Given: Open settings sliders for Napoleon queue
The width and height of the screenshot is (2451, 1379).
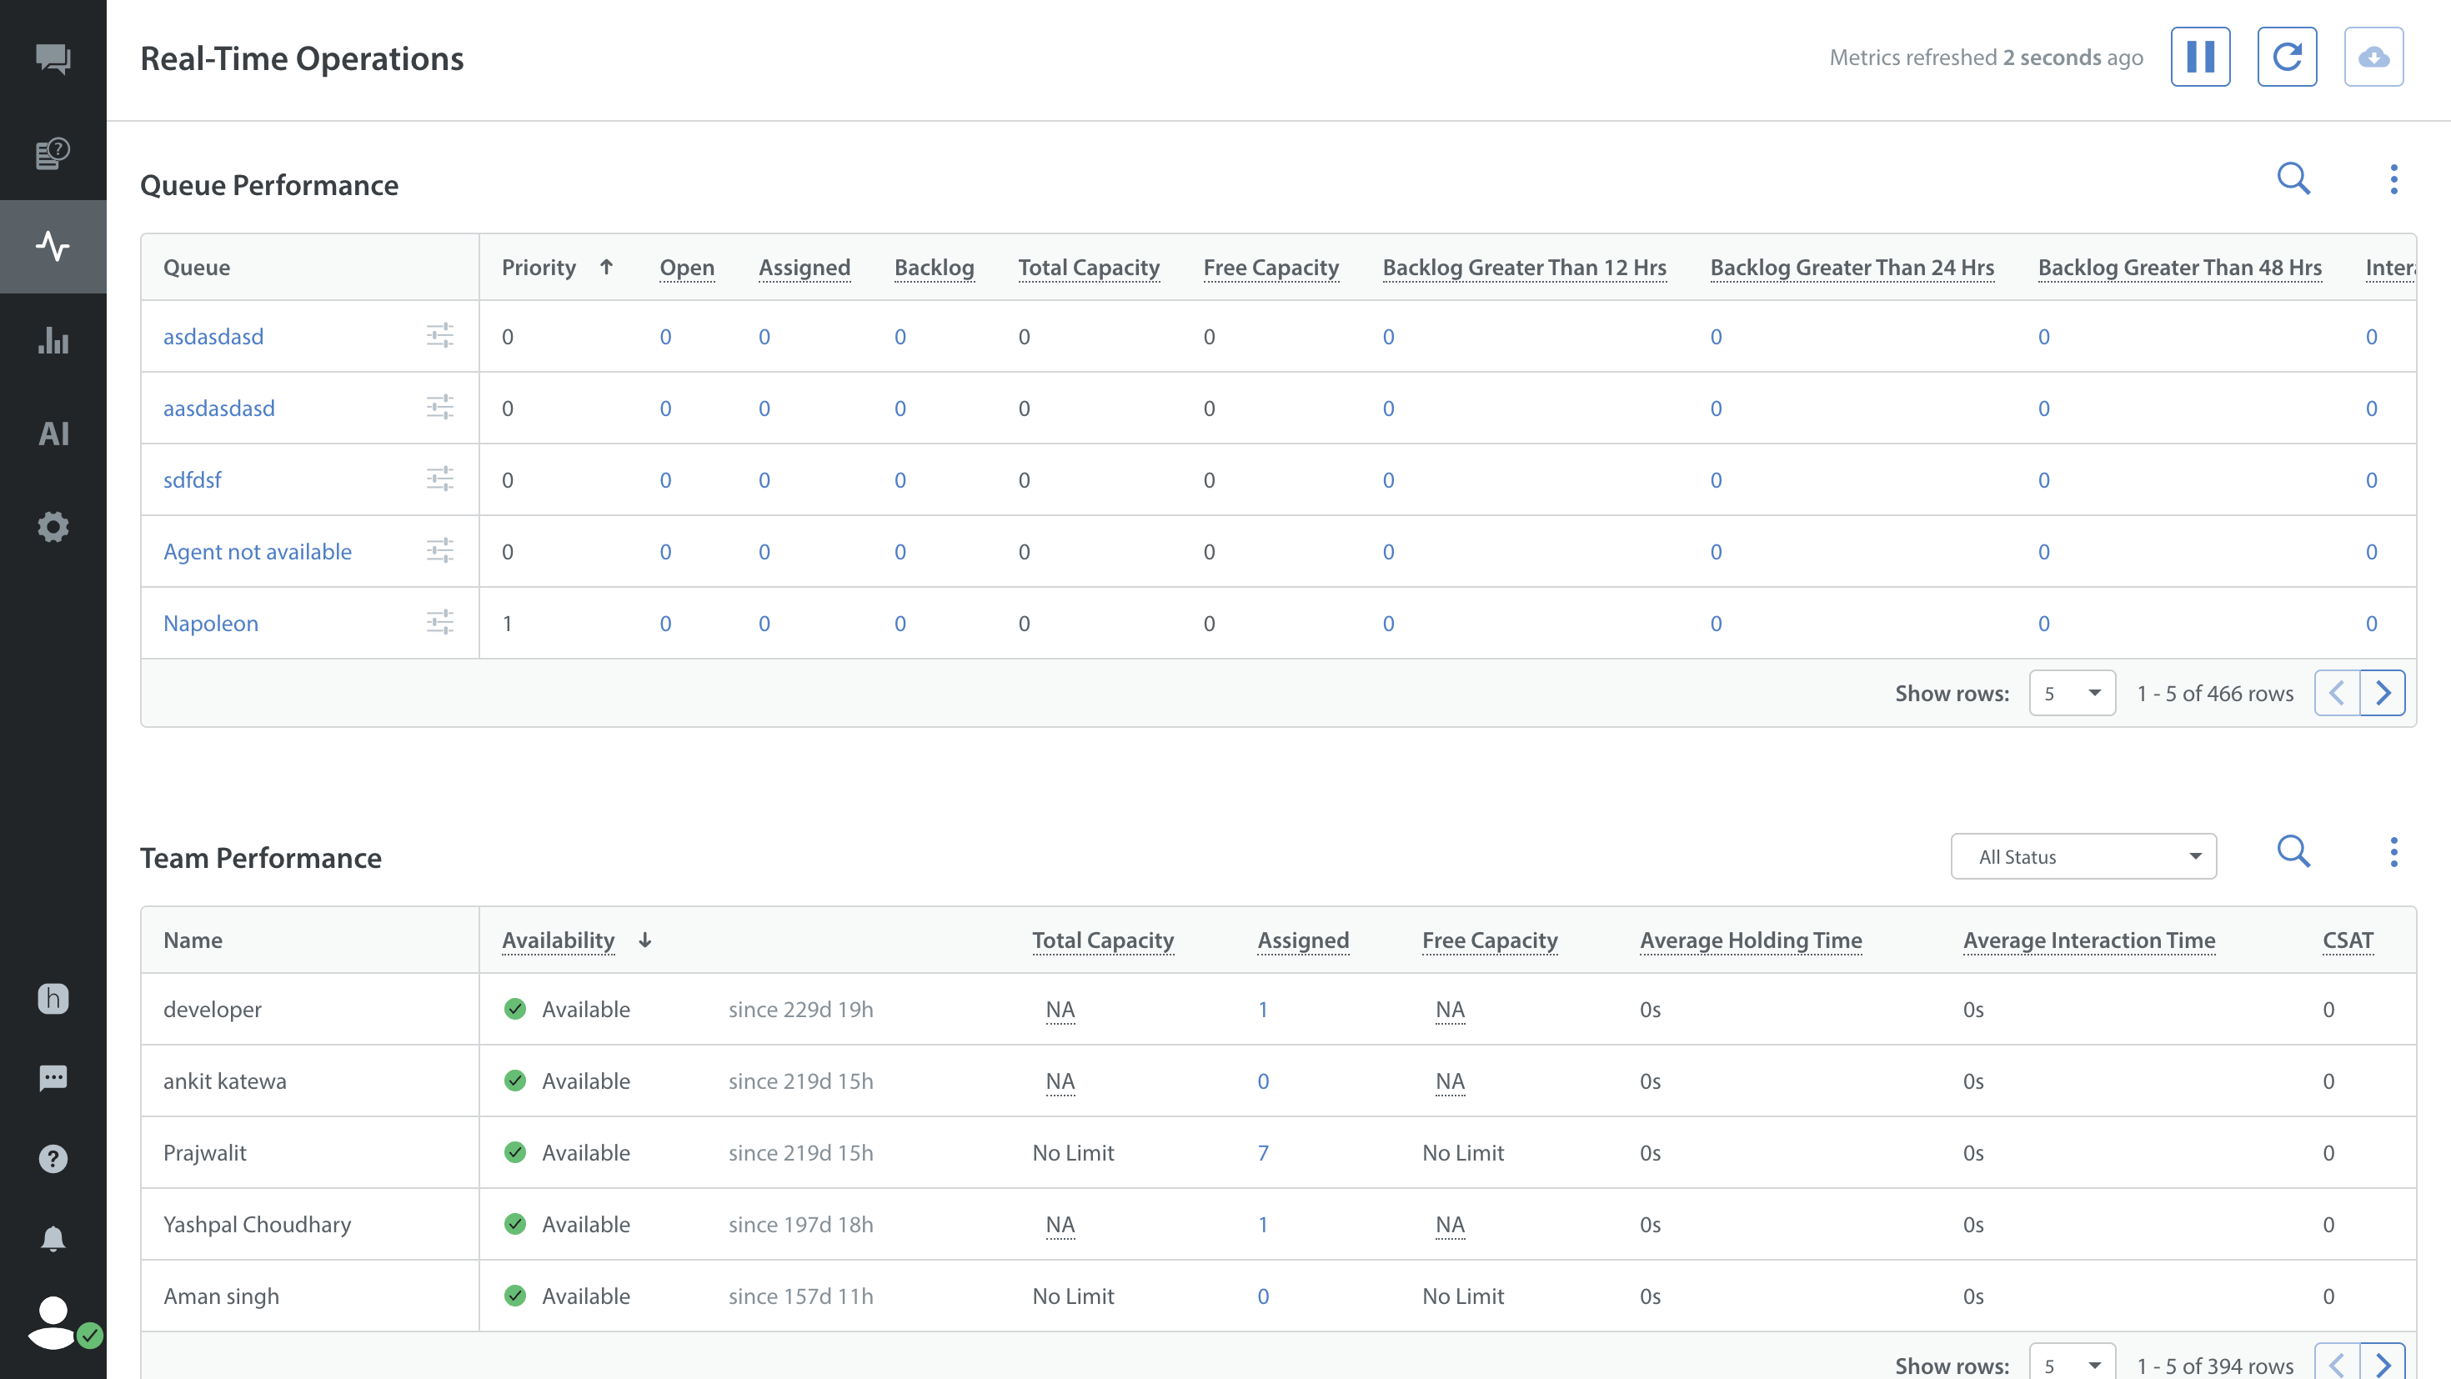Looking at the screenshot, I should [439, 624].
